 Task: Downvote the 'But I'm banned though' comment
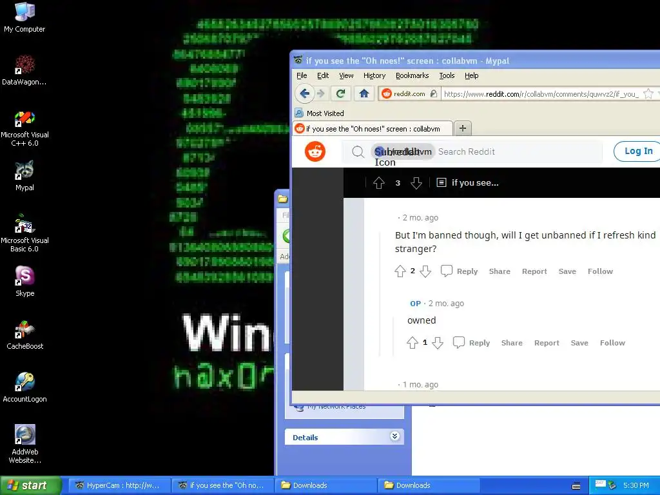tap(425, 271)
